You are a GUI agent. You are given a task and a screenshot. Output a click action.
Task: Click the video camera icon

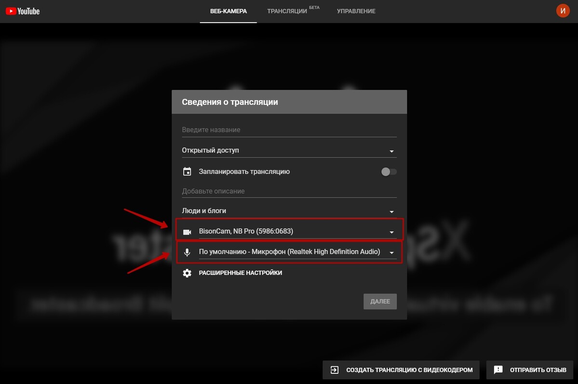click(187, 232)
